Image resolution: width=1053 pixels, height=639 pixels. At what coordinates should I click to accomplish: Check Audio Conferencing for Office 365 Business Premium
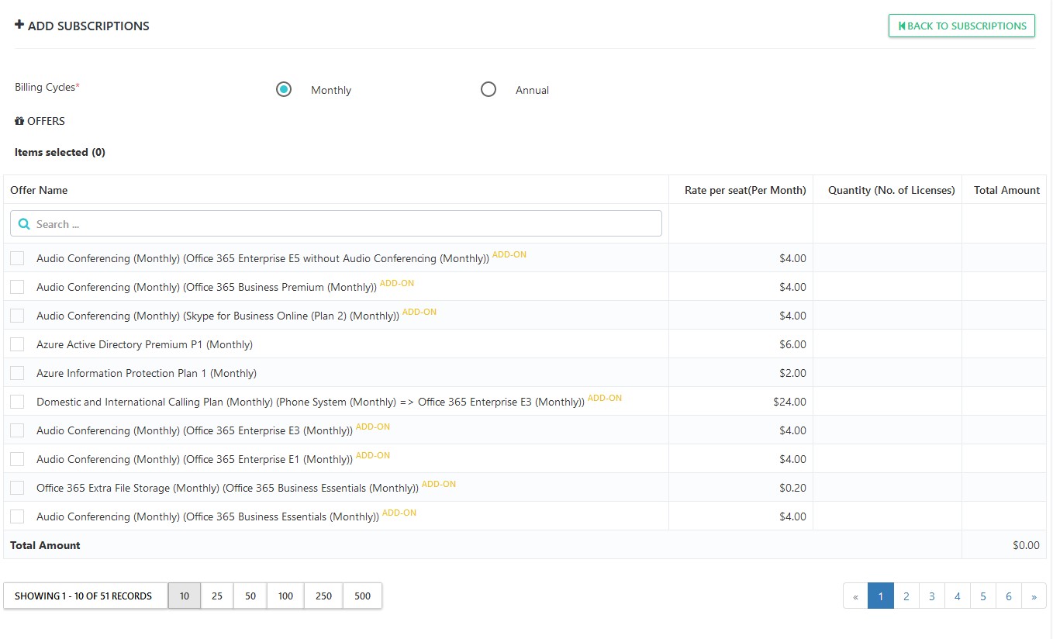pos(17,287)
